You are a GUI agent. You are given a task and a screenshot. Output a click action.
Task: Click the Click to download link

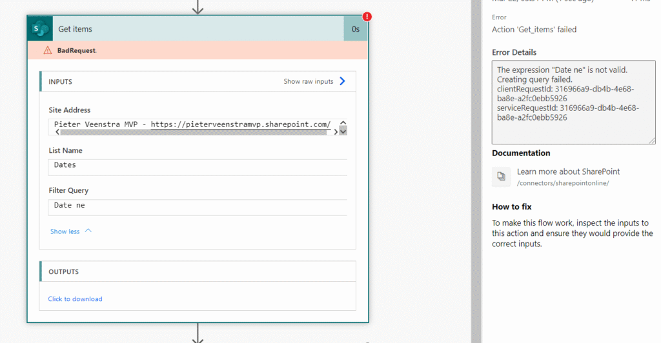(x=75, y=299)
